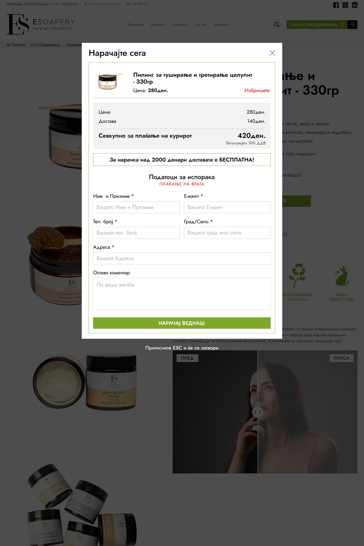Go to the Новости menu item

180,25
